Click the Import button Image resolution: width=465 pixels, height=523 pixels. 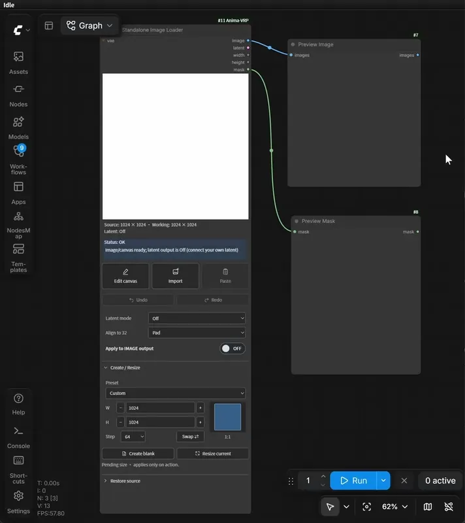tap(175, 276)
